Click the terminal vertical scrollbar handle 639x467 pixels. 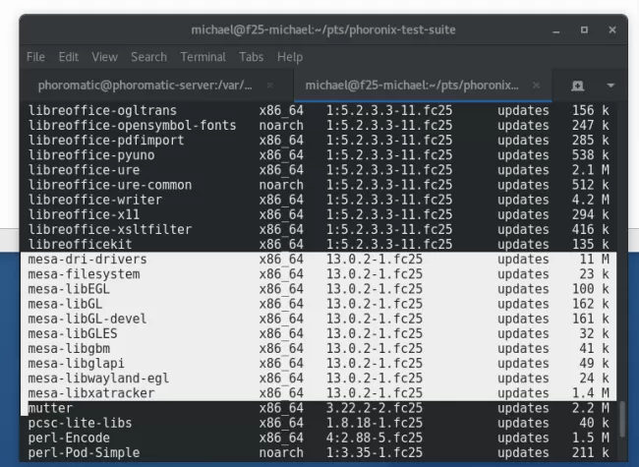(x=622, y=420)
